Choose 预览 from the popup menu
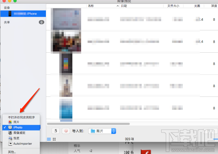This screenshot has width=218, height=154. 21,138
